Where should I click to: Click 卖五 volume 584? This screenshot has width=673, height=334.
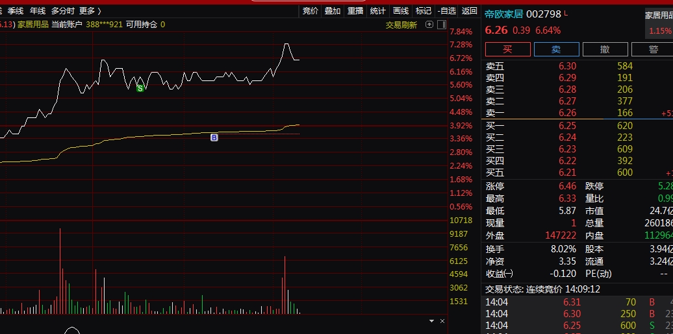click(624, 66)
